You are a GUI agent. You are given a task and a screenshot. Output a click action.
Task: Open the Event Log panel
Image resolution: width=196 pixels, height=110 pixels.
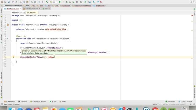(x=170, y=101)
